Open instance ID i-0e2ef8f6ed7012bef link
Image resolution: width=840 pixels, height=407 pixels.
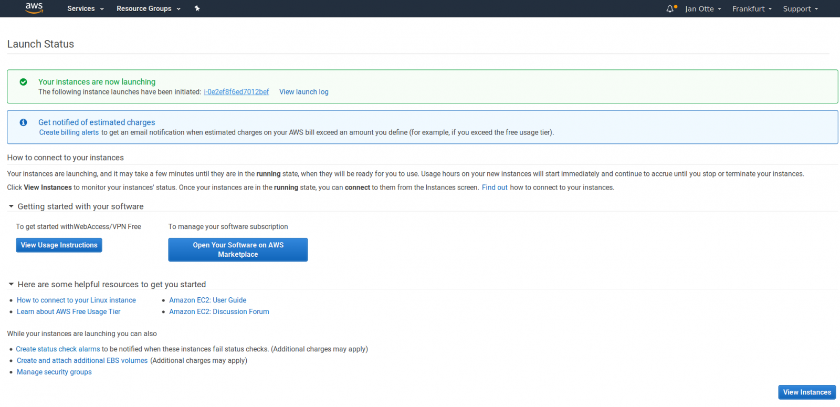(236, 92)
